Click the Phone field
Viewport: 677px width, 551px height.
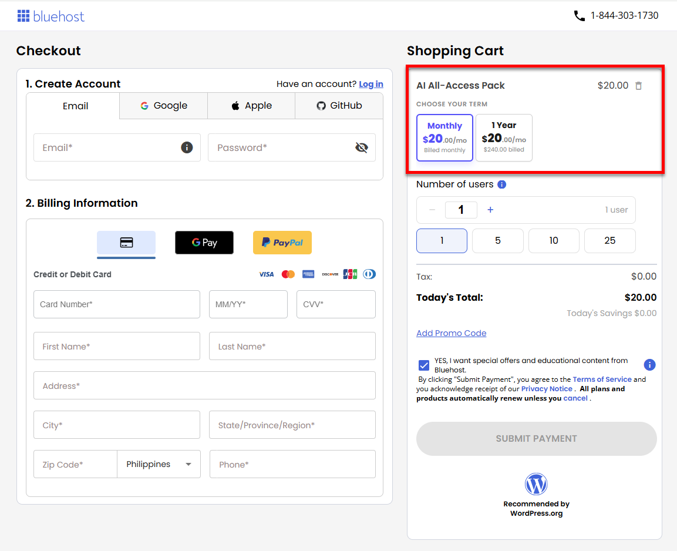(293, 464)
